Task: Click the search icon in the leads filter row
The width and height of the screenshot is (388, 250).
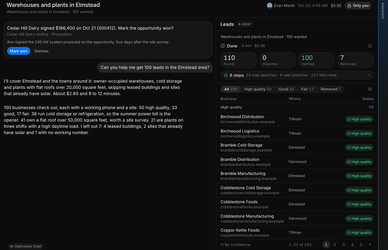Action: pos(370,89)
